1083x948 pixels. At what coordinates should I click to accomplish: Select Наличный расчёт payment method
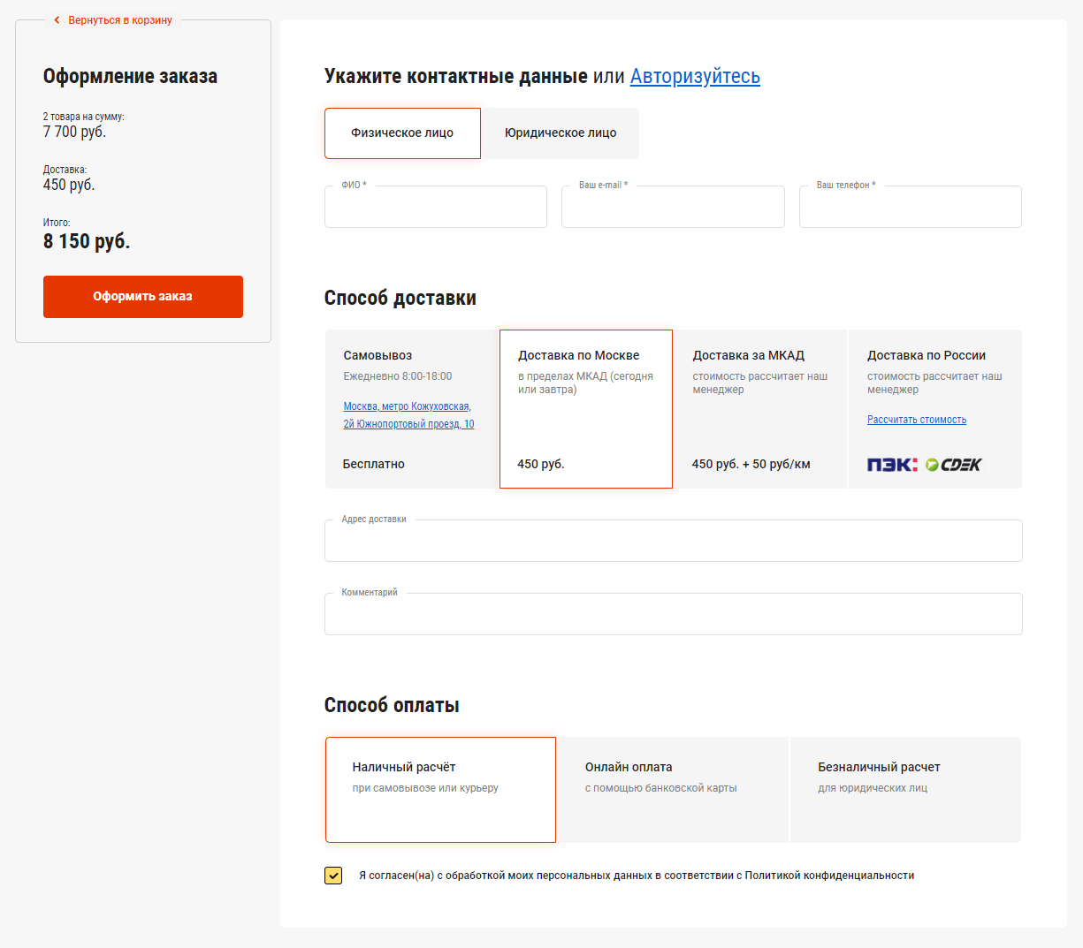(440, 790)
